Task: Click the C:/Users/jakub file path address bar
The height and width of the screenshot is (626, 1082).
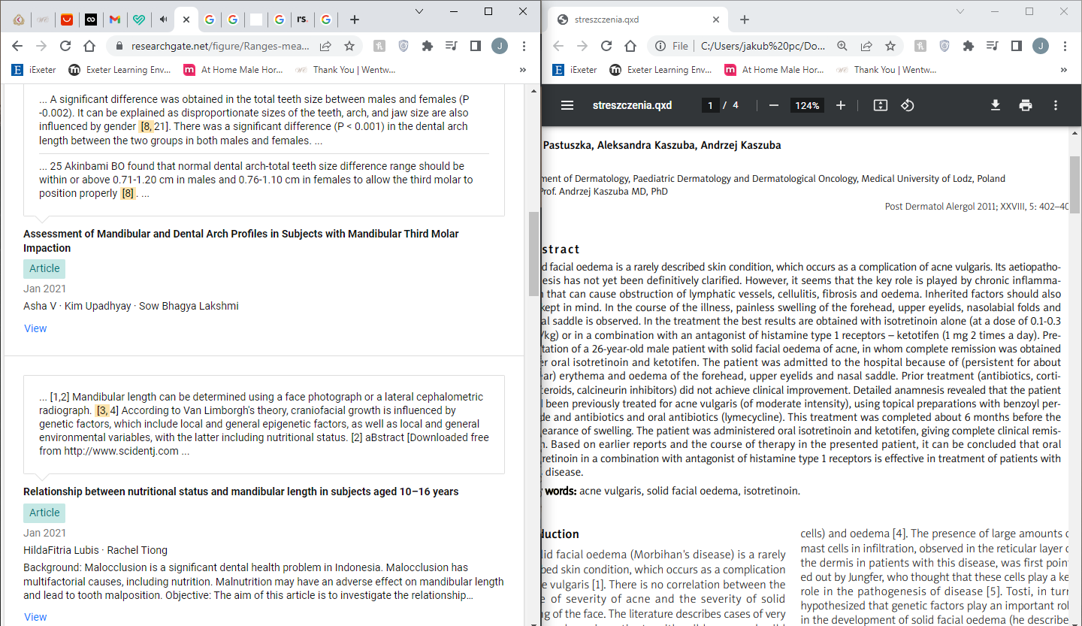Action: tap(763, 46)
